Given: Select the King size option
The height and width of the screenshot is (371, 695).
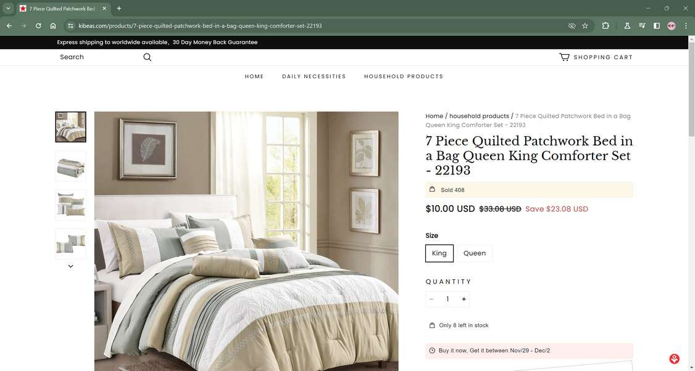Looking at the screenshot, I should (x=439, y=253).
